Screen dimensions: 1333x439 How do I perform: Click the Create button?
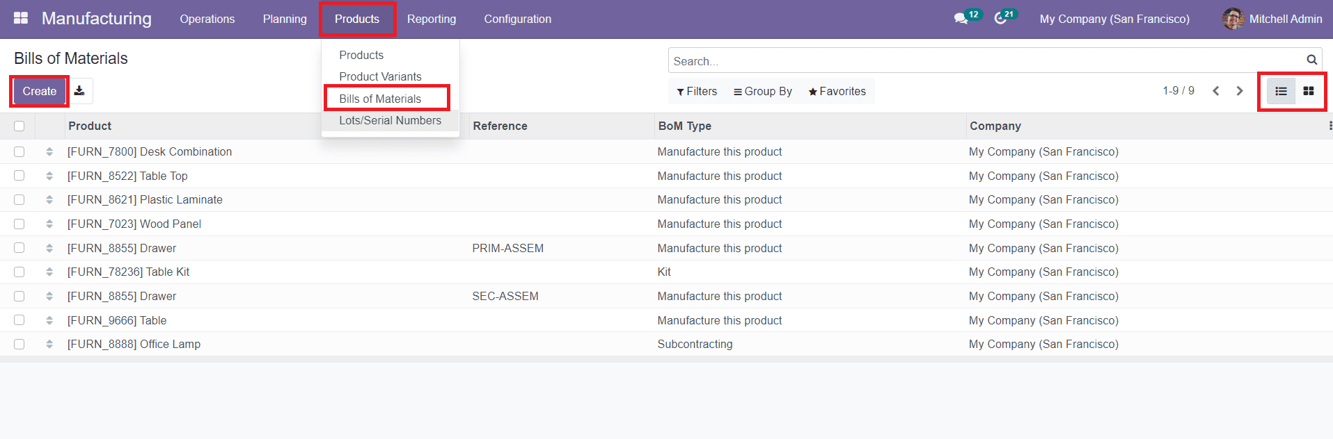40,91
